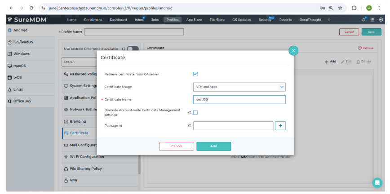390x194 pixels.
Task: Expand the Certificate Usage dropdown
Action: coord(239,87)
